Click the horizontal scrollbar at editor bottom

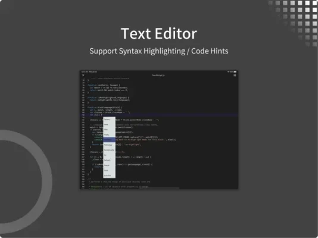coord(159,188)
